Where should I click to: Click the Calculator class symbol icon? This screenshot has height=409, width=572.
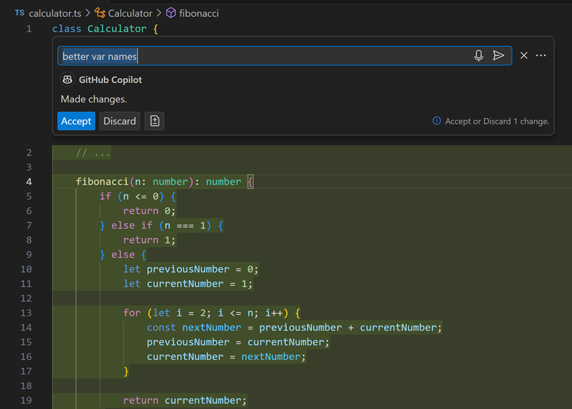pos(100,13)
